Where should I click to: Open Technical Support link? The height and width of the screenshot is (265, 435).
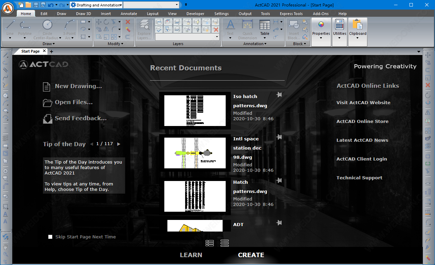click(x=359, y=178)
